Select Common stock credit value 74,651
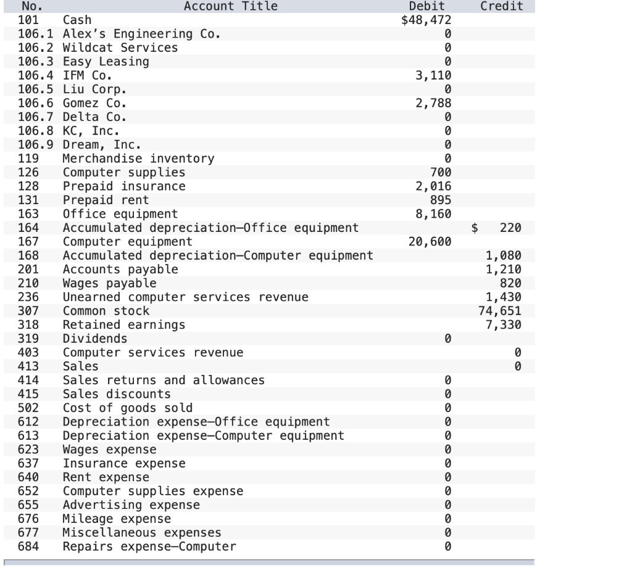 point(499,311)
